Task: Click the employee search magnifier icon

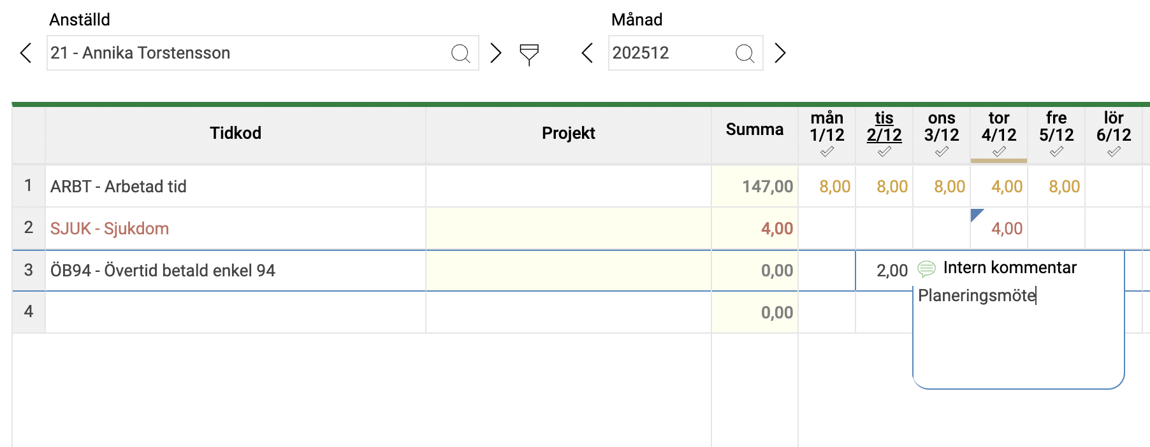Action: [x=460, y=53]
